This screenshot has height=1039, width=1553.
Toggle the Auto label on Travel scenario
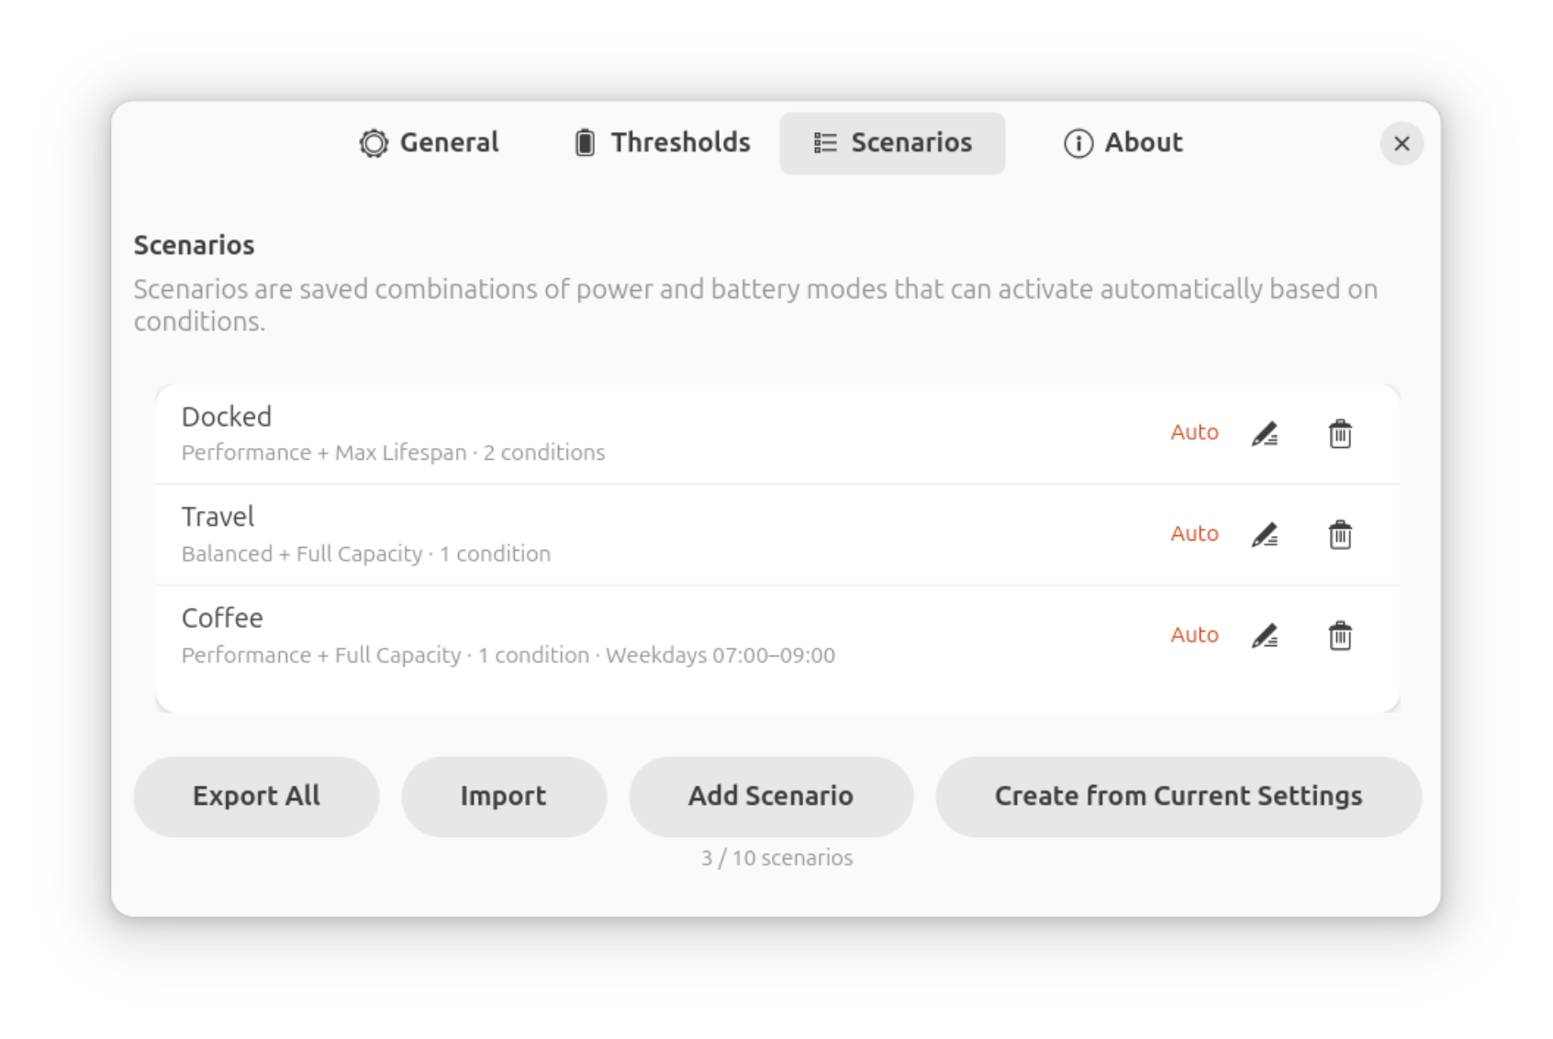(1194, 533)
